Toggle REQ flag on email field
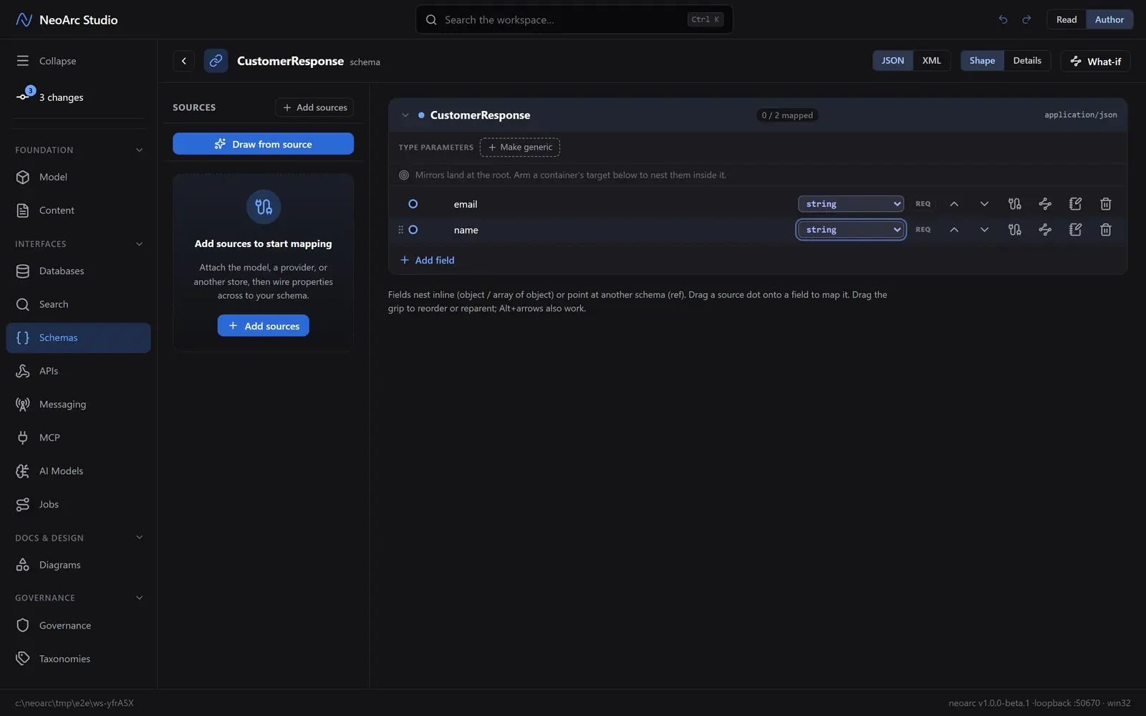1146x716 pixels. click(923, 204)
